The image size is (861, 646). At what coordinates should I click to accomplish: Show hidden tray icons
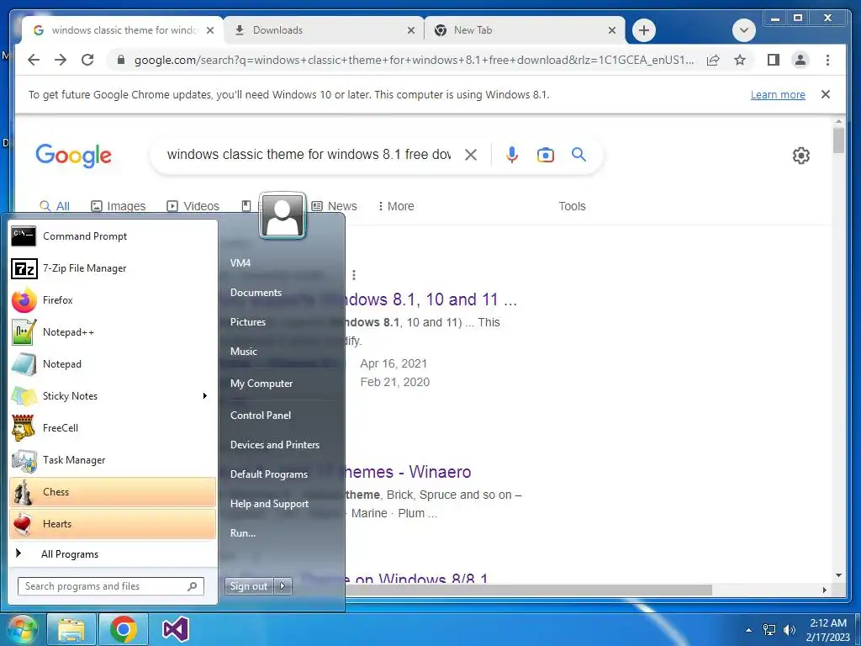point(748,630)
